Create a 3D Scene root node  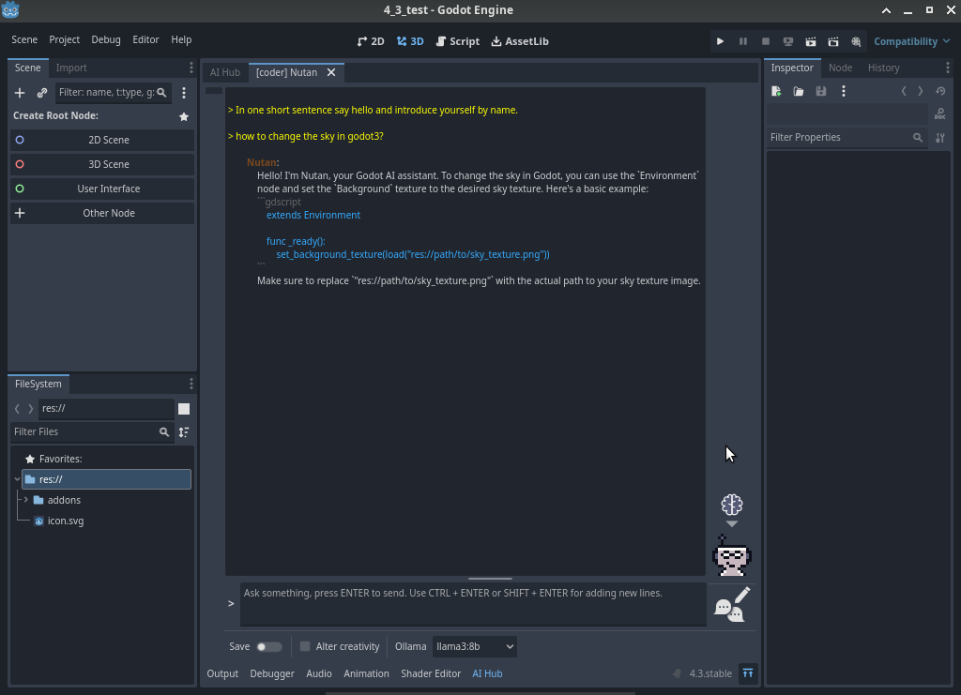point(102,165)
